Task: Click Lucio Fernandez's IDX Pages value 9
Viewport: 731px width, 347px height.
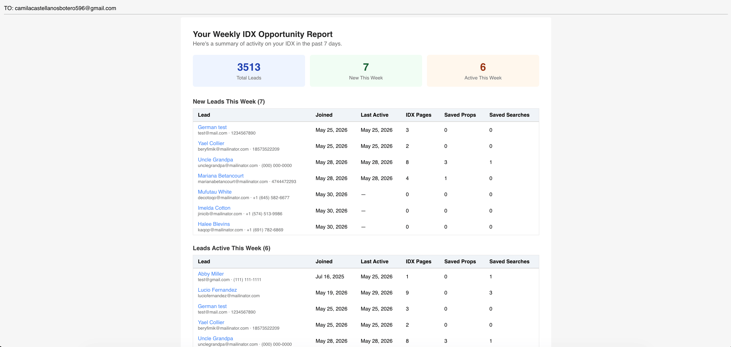Action: [407, 293]
